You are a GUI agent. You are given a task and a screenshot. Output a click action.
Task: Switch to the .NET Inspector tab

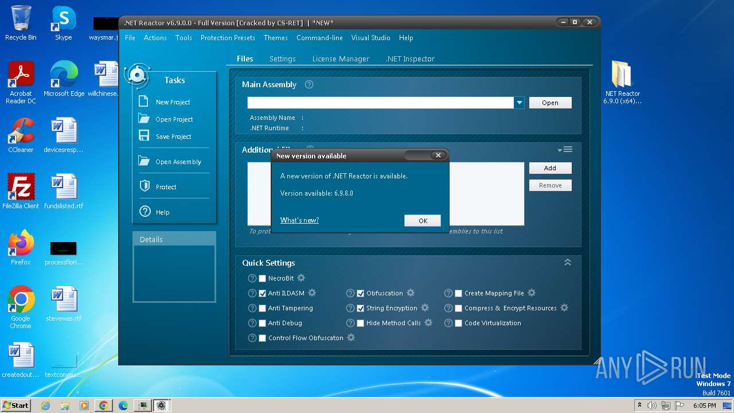(x=411, y=59)
